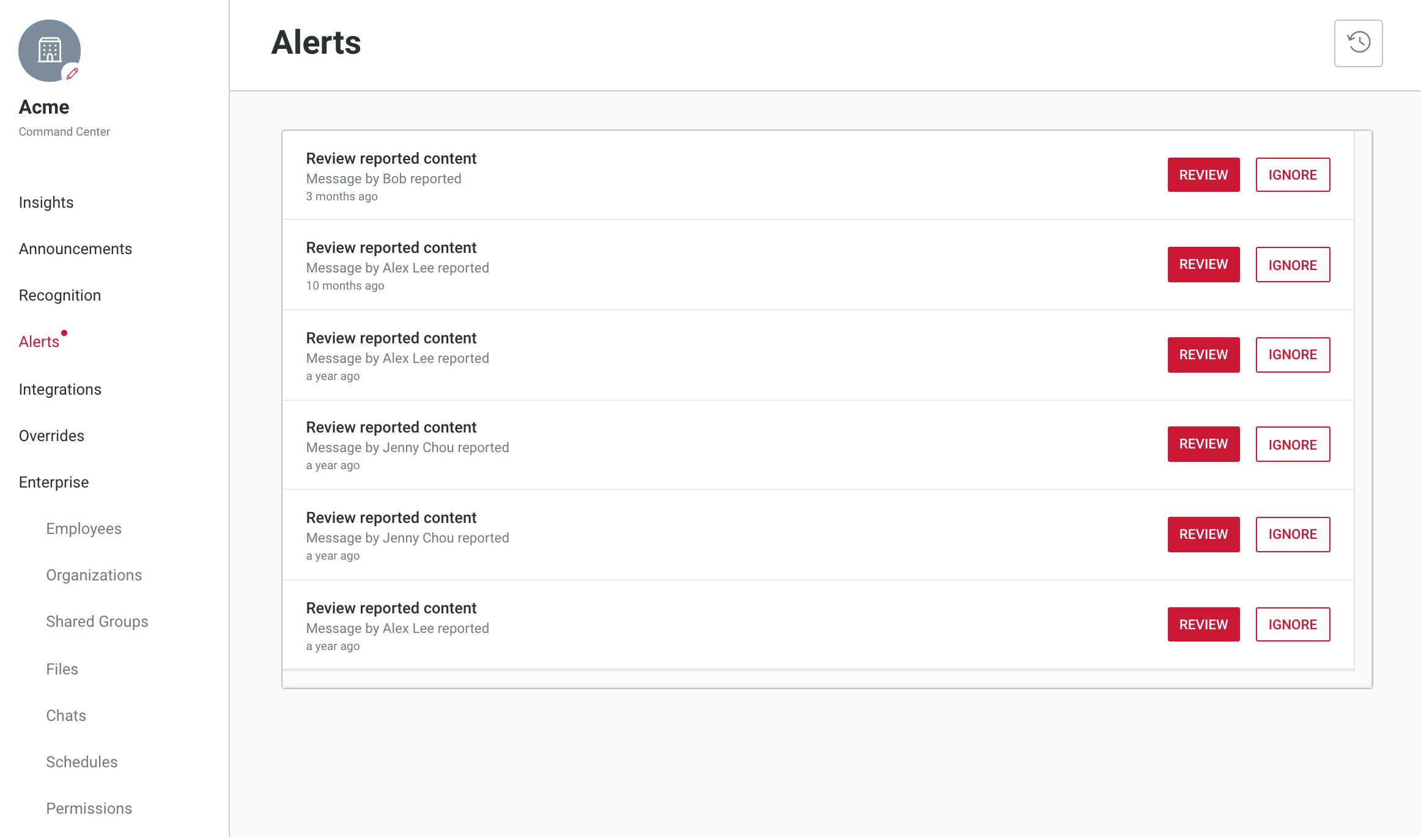Go to Organizations under Enterprise
This screenshot has width=1421, height=837.
coord(94,575)
